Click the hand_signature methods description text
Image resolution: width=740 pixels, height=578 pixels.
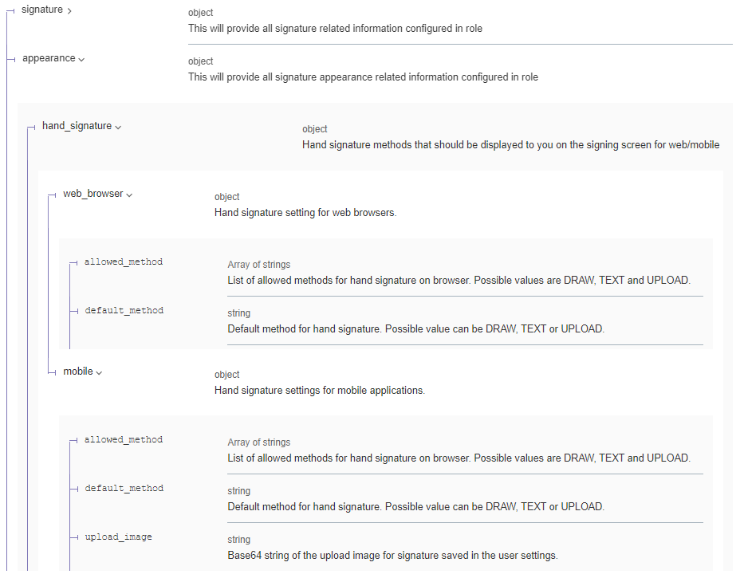510,145
